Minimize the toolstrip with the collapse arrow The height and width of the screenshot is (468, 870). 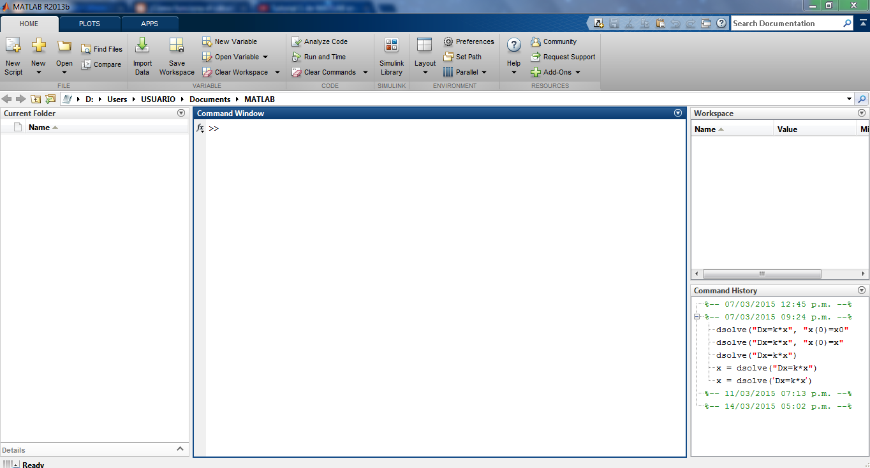(862, 24)
